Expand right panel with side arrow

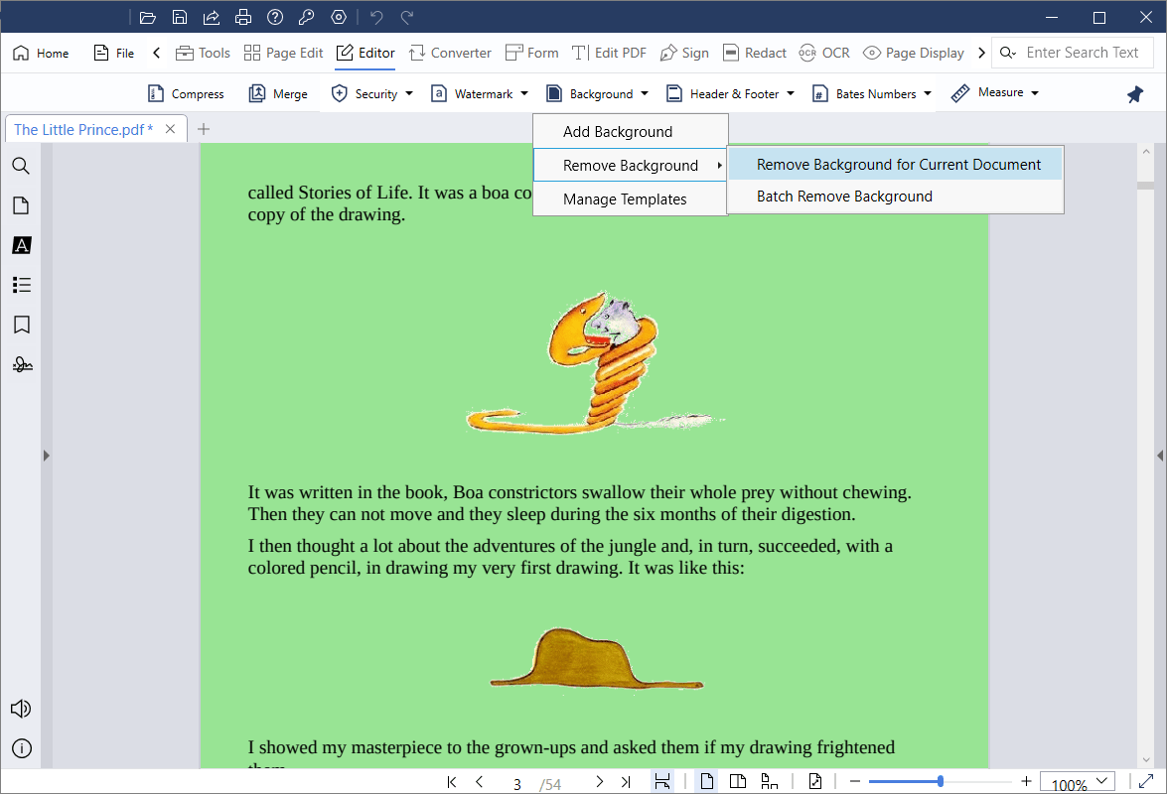(1160, 456)
